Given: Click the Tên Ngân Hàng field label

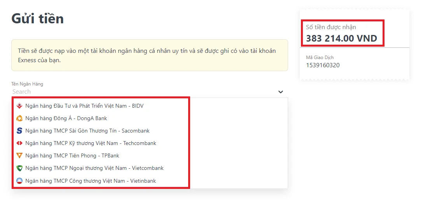Looking at the screenshot, I should click(27, 84).
